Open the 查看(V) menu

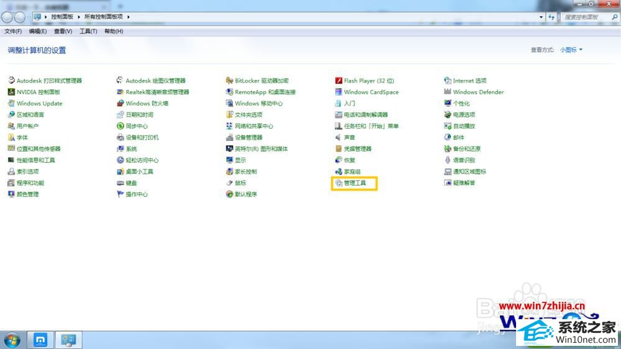click(x=63, y=31)
